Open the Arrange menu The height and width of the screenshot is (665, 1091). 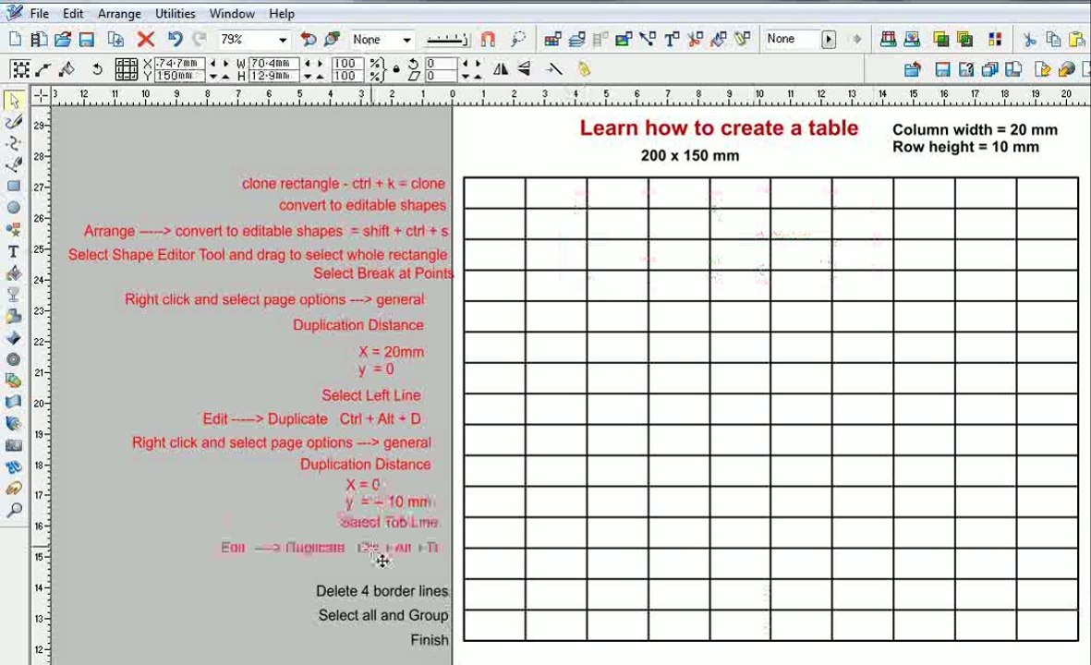click(x=119, y=13)
